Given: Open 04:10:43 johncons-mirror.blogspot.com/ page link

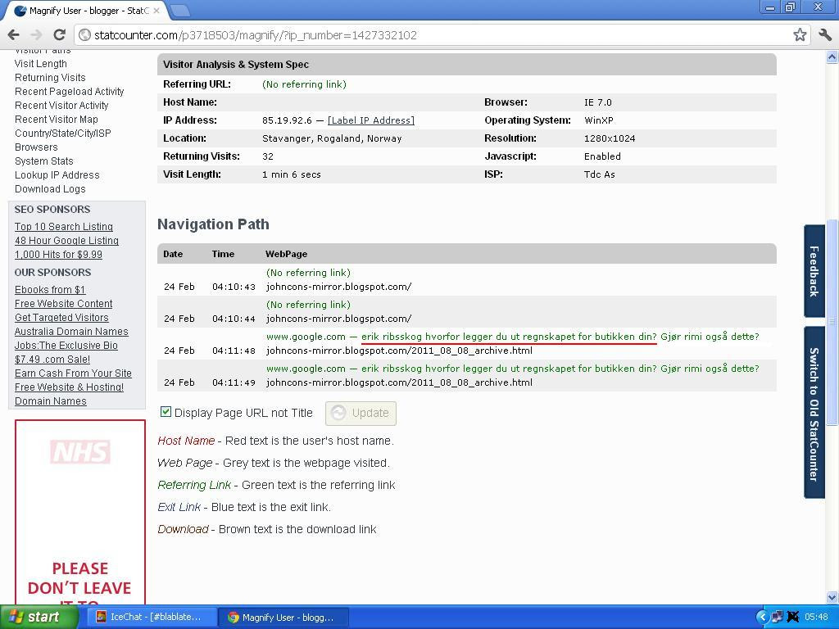Looking at the screenshot, I should 338,287.
